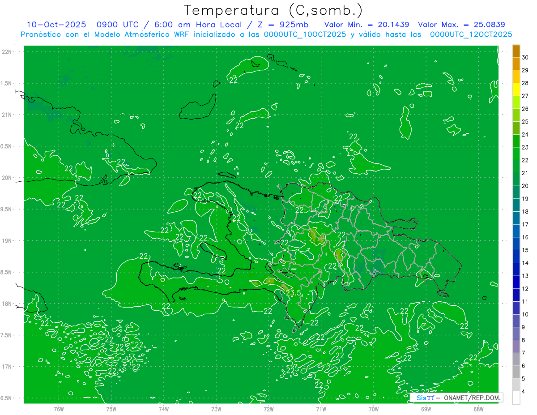Click the 76W longitude axis label

59,409
